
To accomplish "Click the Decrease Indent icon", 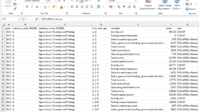I will coord(87,7).
